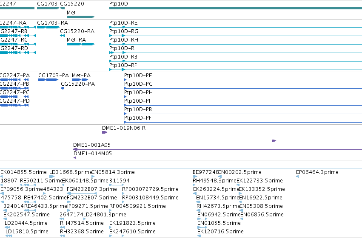Select the CG1703 gene label
This screenshot has width=362, height=238.
[x=47, y=4]
